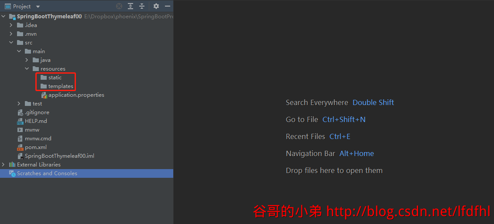This screenshot has width=494, height=224.
Task: Click the Collapse All toolbar icon
Action: coord(142,6)
